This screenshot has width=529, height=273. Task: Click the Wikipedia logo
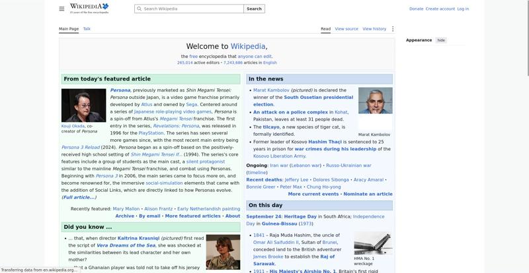pyautogui.click(x=89, y=9)
